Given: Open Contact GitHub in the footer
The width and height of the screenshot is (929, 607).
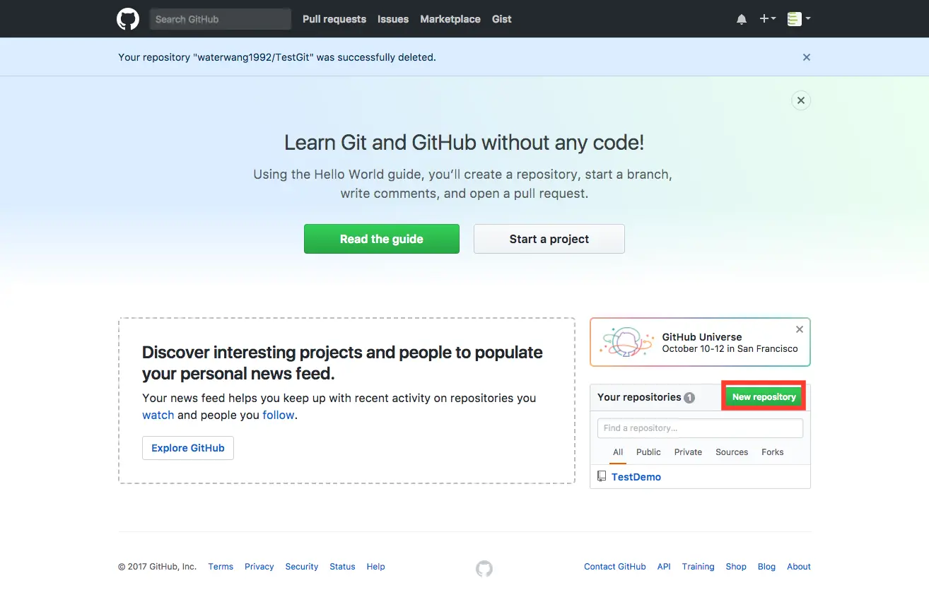Looking at the screenshot, I should pyautogui.click(x=615, y=567).
